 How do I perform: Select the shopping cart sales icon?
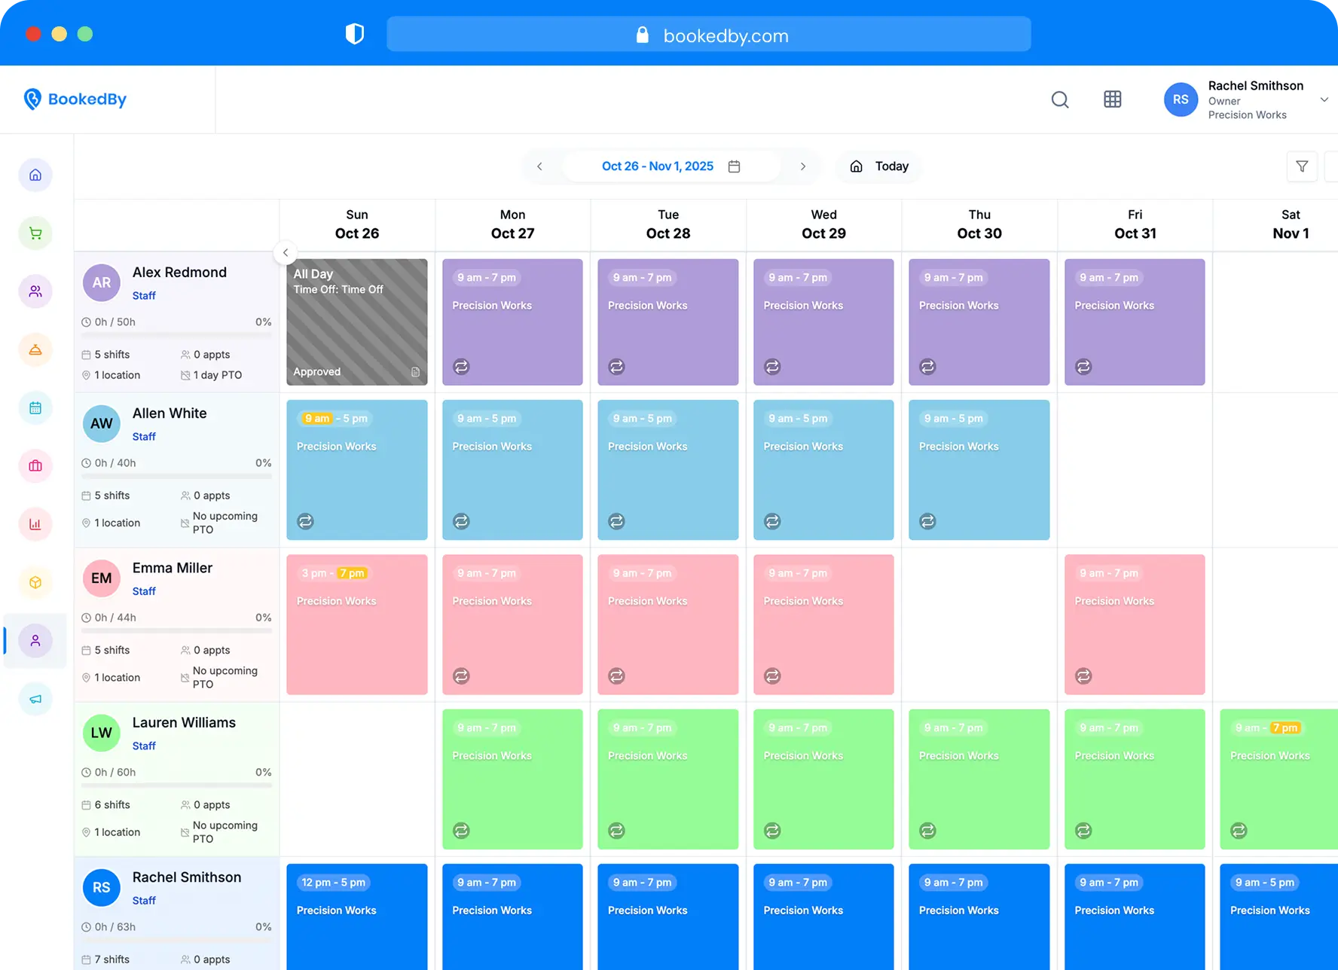coord(35,233)
